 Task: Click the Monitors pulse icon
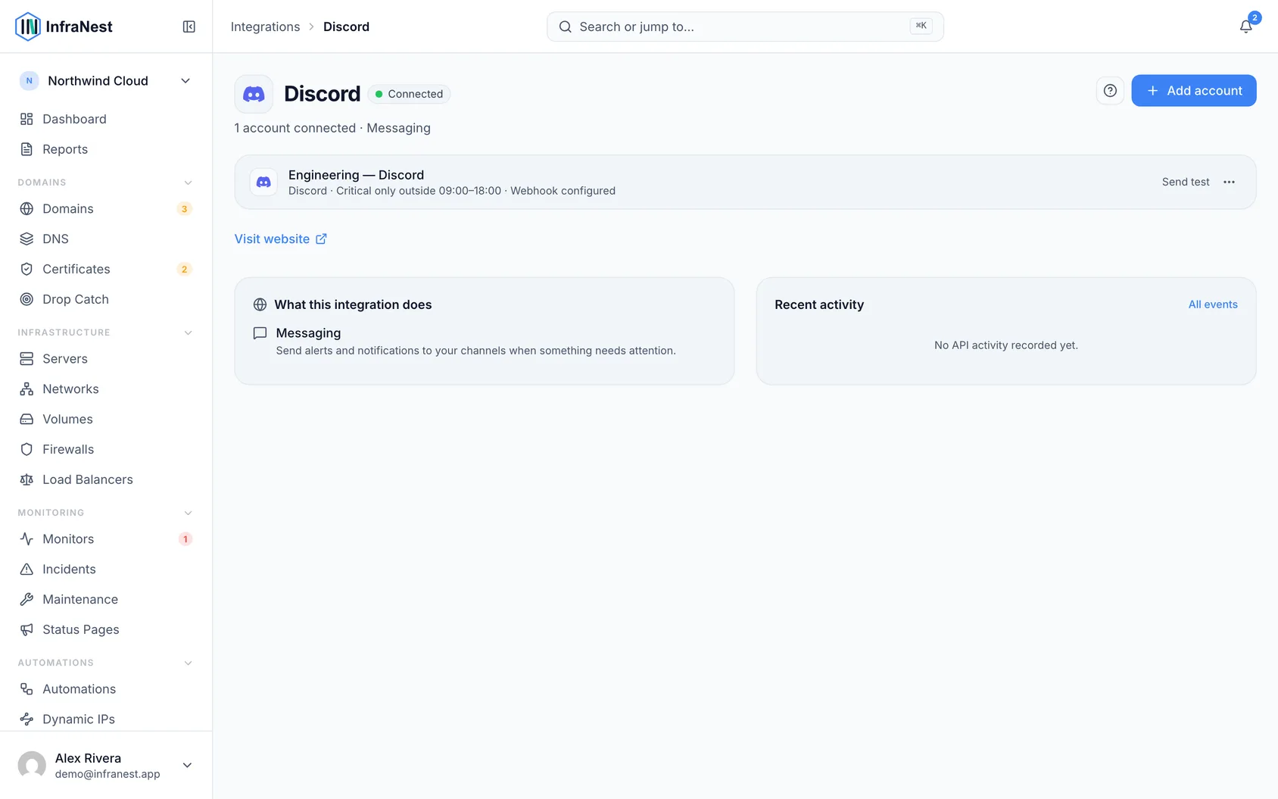[x=26, y=538]
